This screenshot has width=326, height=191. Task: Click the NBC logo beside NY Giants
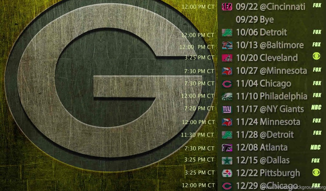[x=316, y=107]
